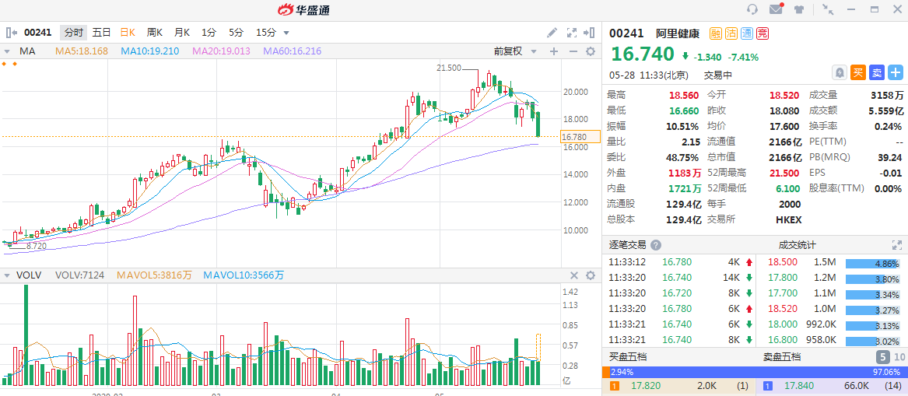
Task: Expand more time period options after 15分
Action: tap(286, 33)
